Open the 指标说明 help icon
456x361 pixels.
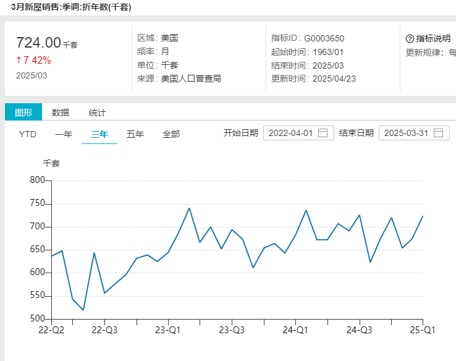[410, 39]
